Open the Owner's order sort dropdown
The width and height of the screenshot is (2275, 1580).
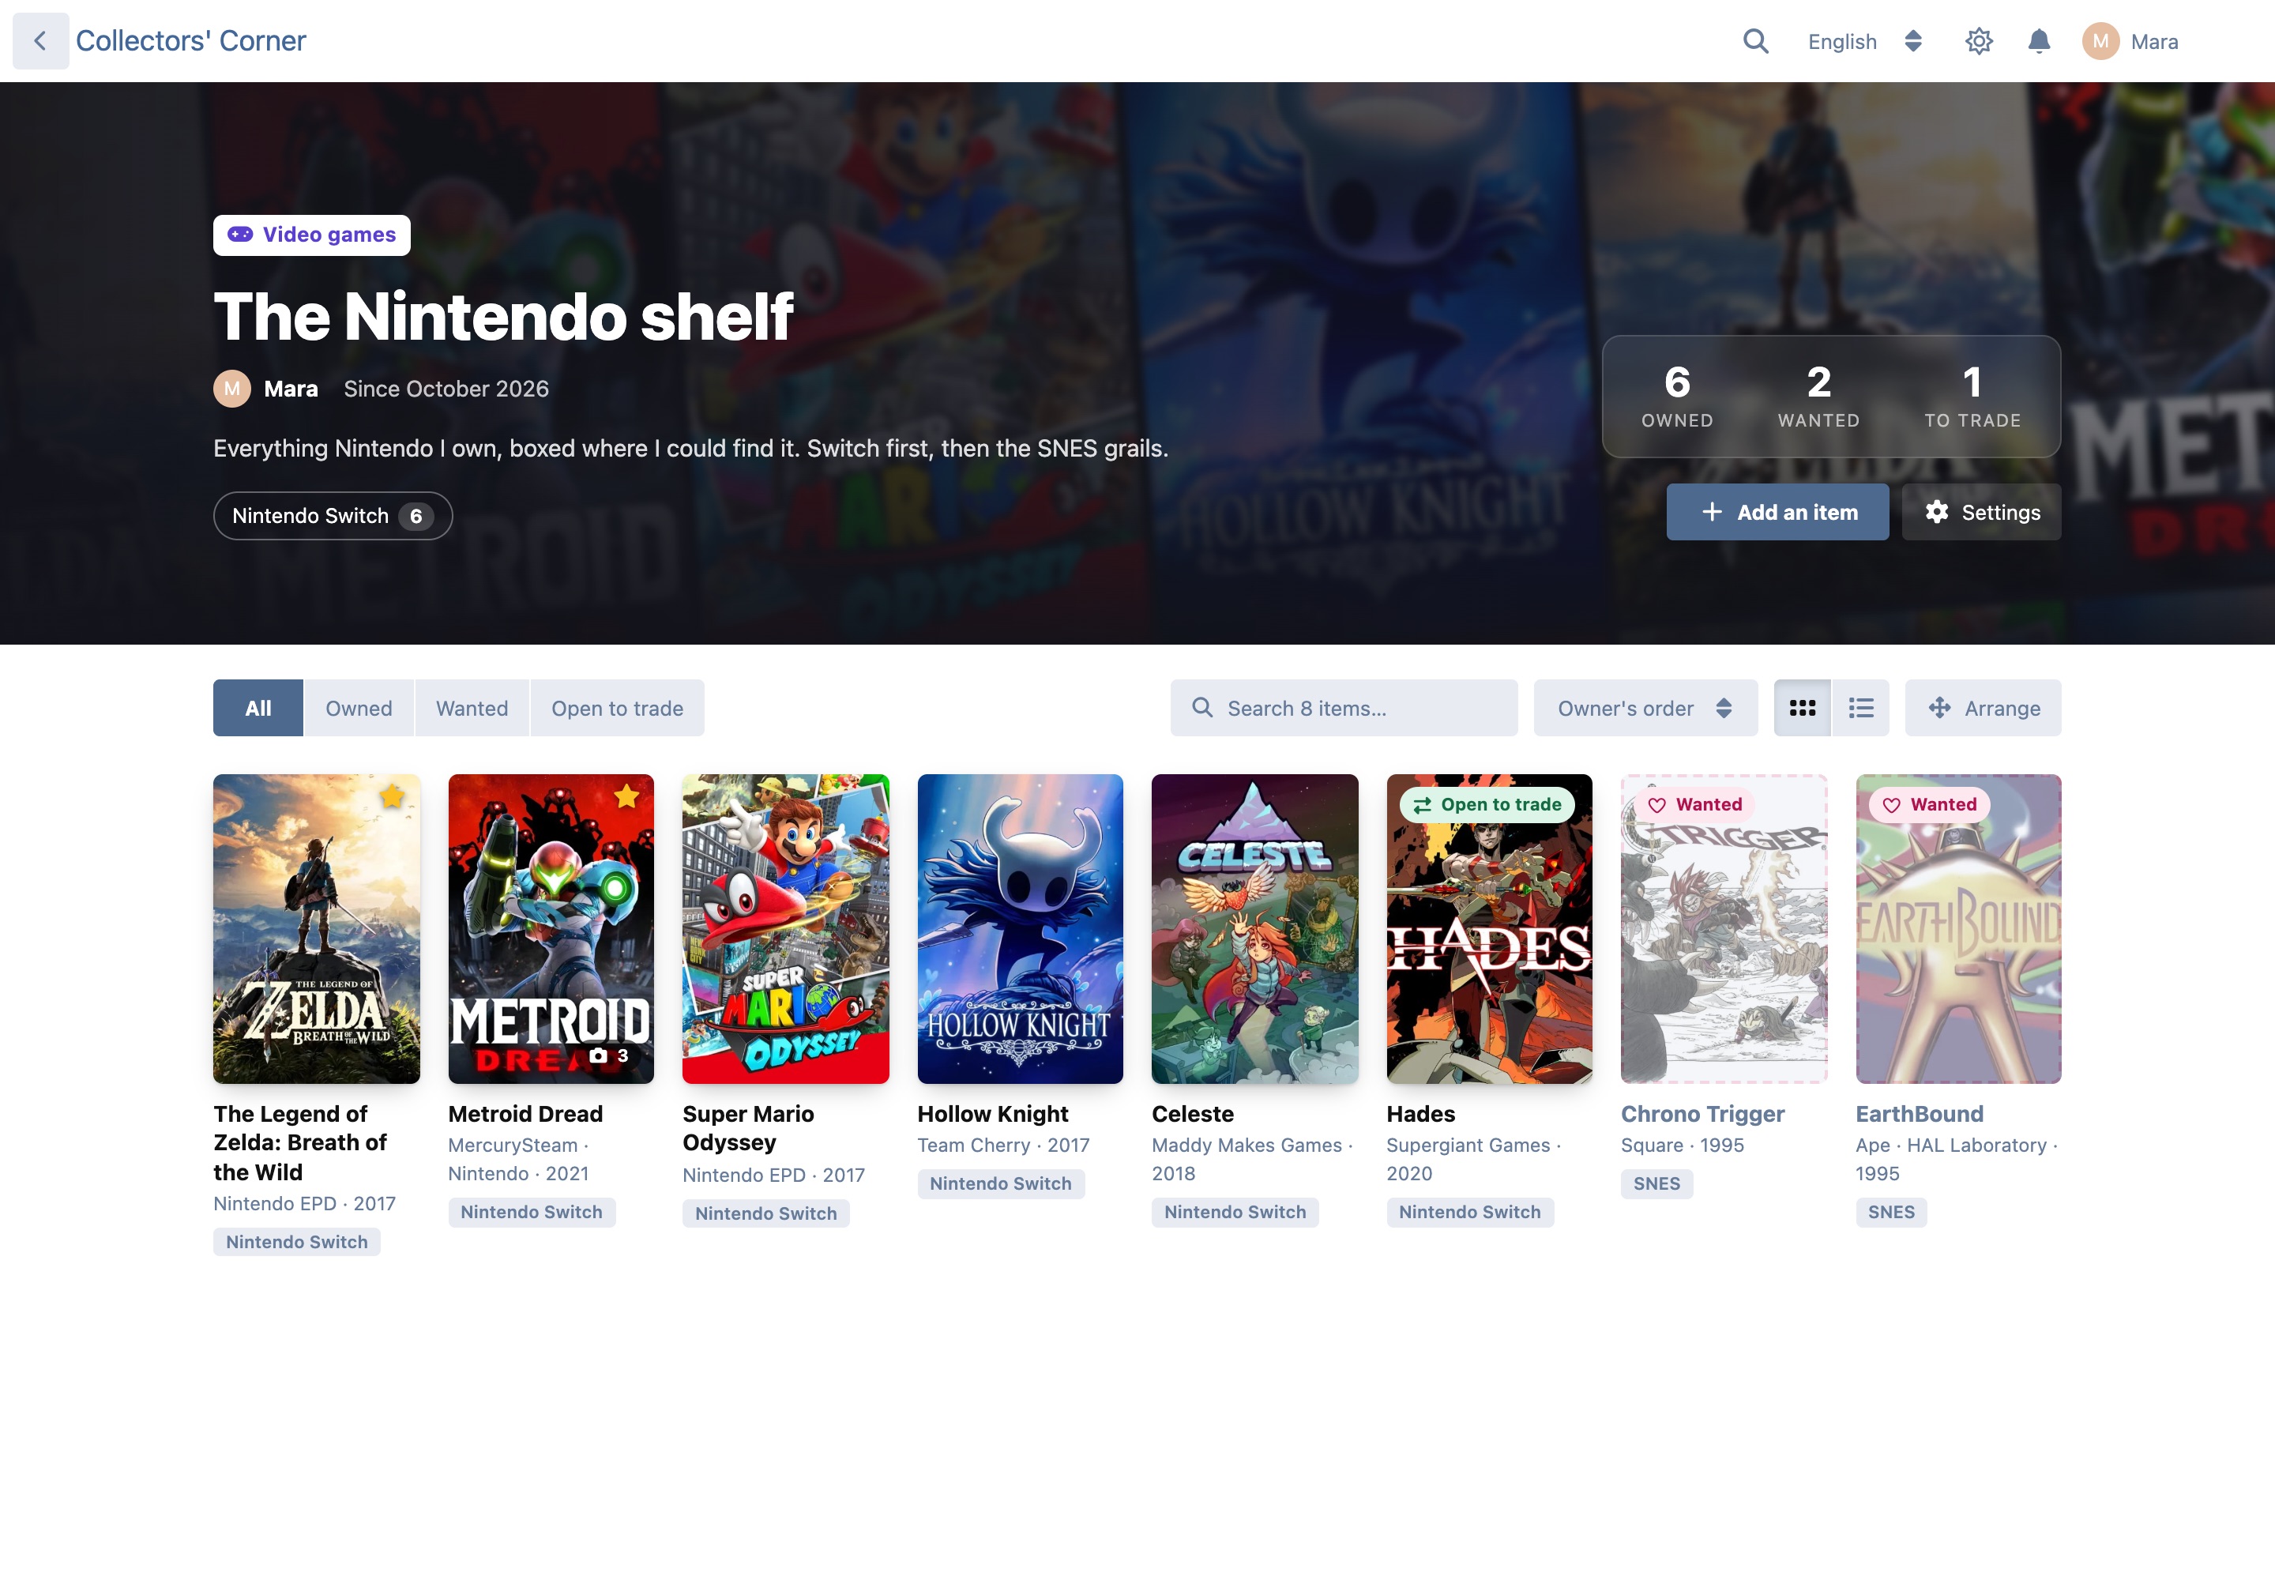pyautogui.click(x=1645, y=708)
